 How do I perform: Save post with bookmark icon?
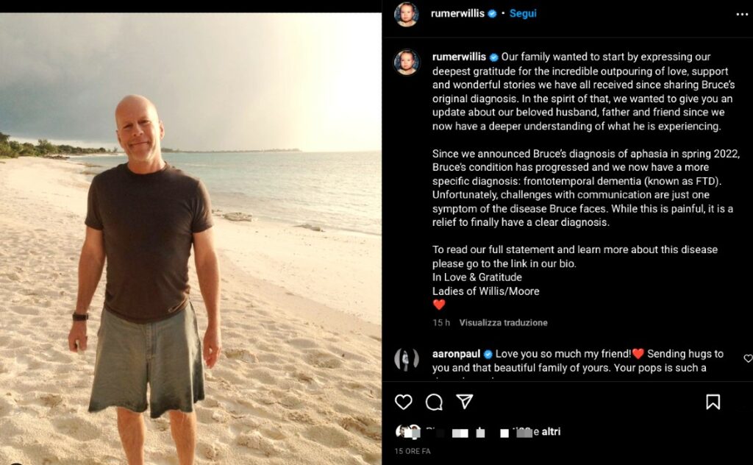(713, 402)
